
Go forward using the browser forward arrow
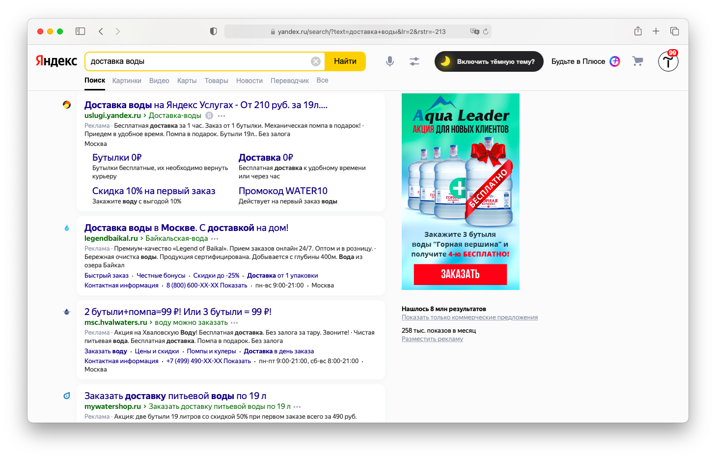click(x=117, y=31)
